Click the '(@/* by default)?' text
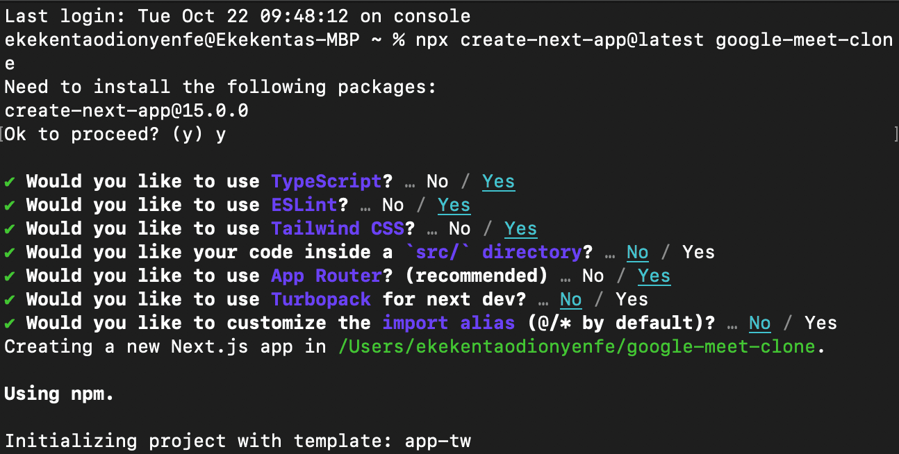Image resolution: width=899 pixels, height=454 pixels. [x=621, y=323]
